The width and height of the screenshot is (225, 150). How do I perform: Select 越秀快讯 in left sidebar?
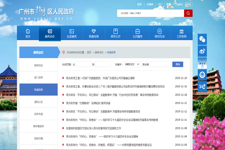[x=39, y=65]
